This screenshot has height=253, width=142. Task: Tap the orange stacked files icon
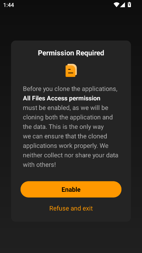pos(71,70)
